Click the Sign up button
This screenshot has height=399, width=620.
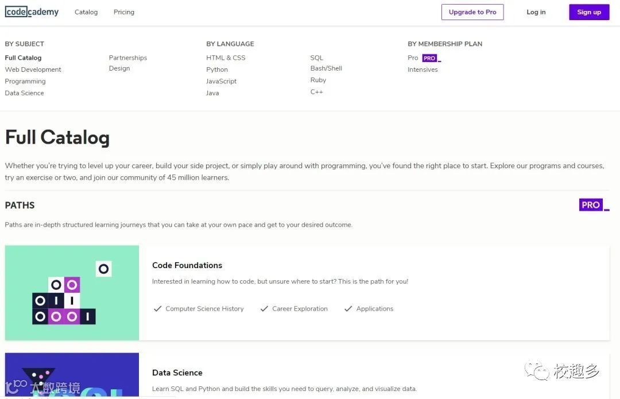589,12
